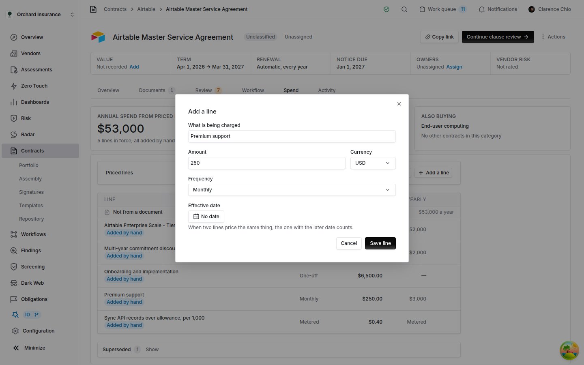Open the Overview compass icon in sidebar
584x365 pixels.
14,37
